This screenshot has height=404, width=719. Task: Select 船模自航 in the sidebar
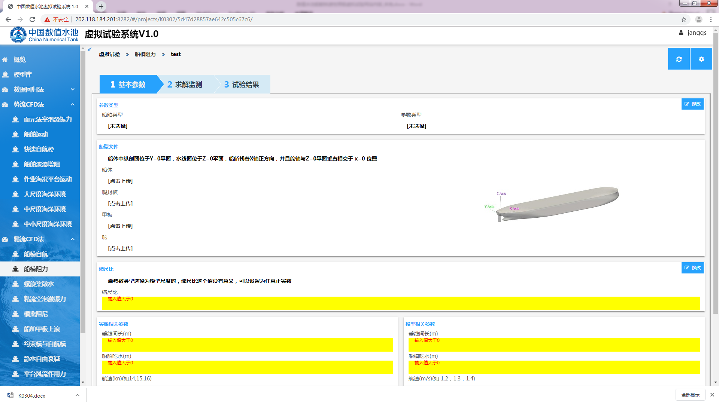[x=36, y=254]
